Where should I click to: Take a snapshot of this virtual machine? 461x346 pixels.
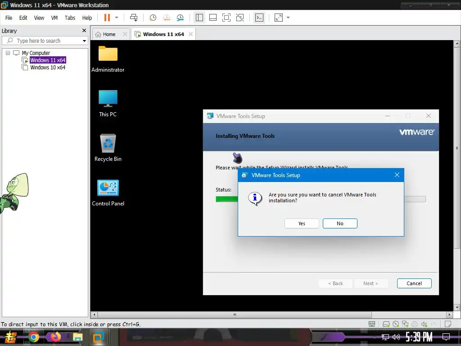tap(153, 18)
